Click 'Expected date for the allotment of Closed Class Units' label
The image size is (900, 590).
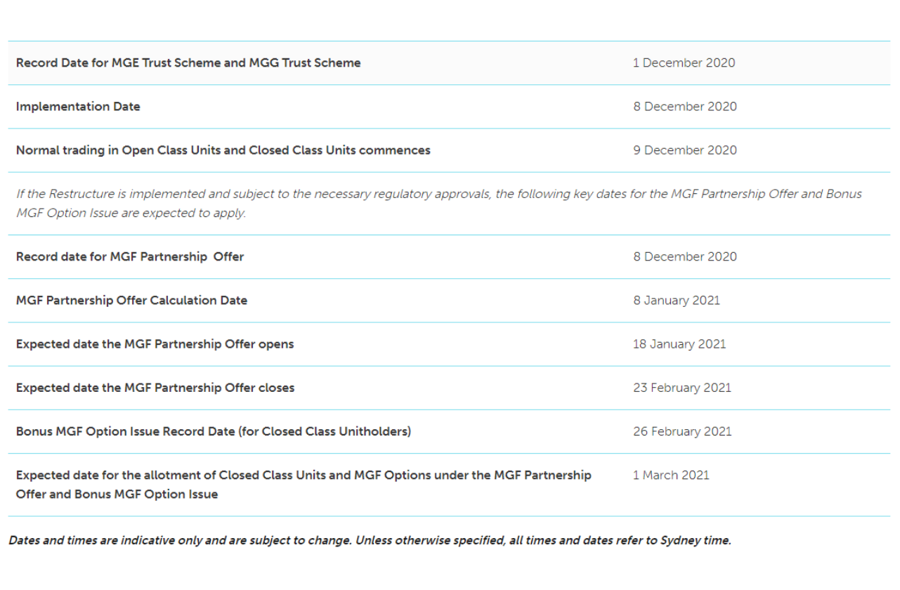click(x=304, y=485)
